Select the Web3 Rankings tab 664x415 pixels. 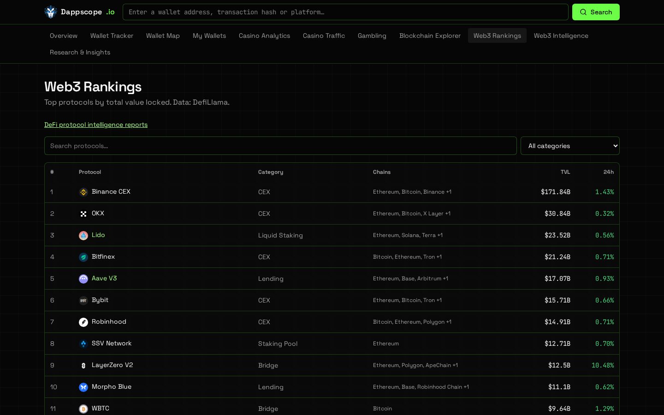497,36
